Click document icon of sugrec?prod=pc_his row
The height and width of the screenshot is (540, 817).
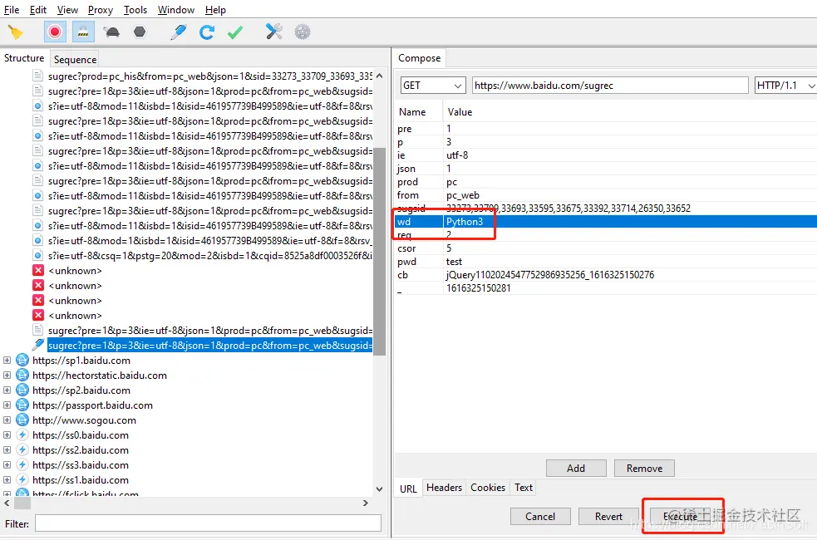coord(37,76)
